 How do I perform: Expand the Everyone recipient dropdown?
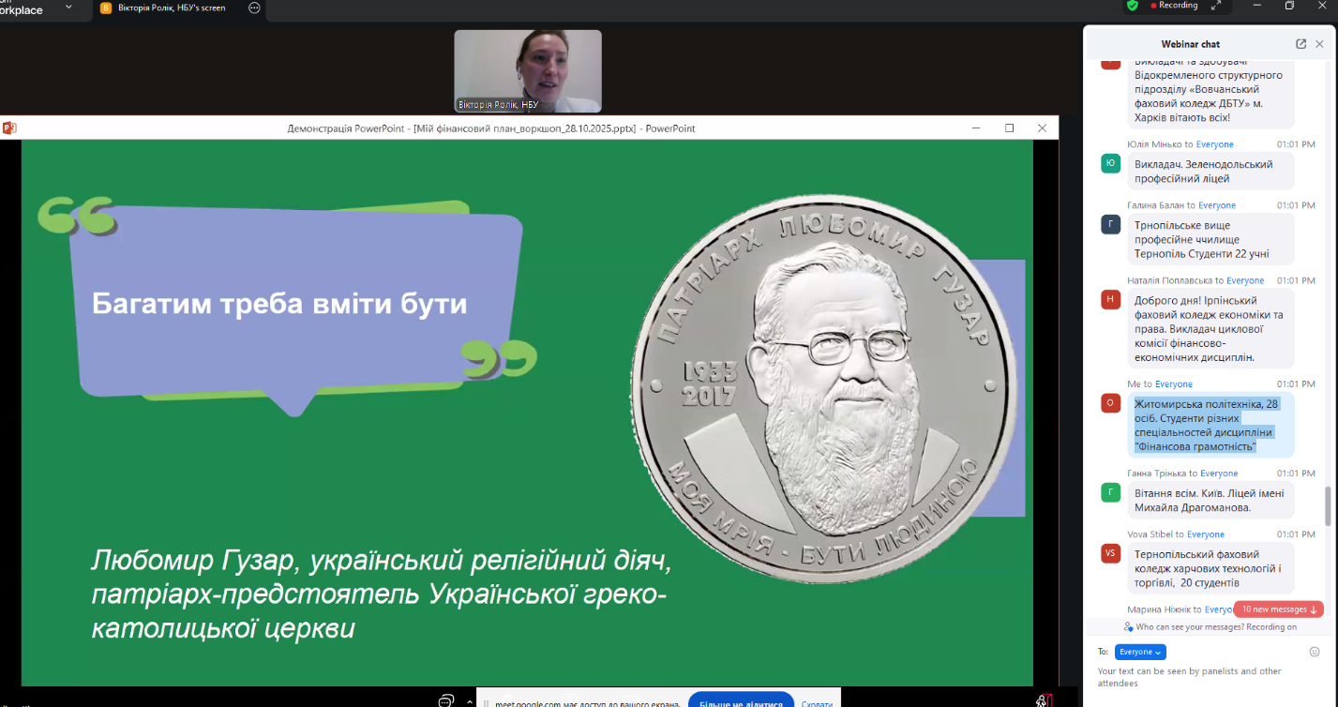[x=1140, y=652]
